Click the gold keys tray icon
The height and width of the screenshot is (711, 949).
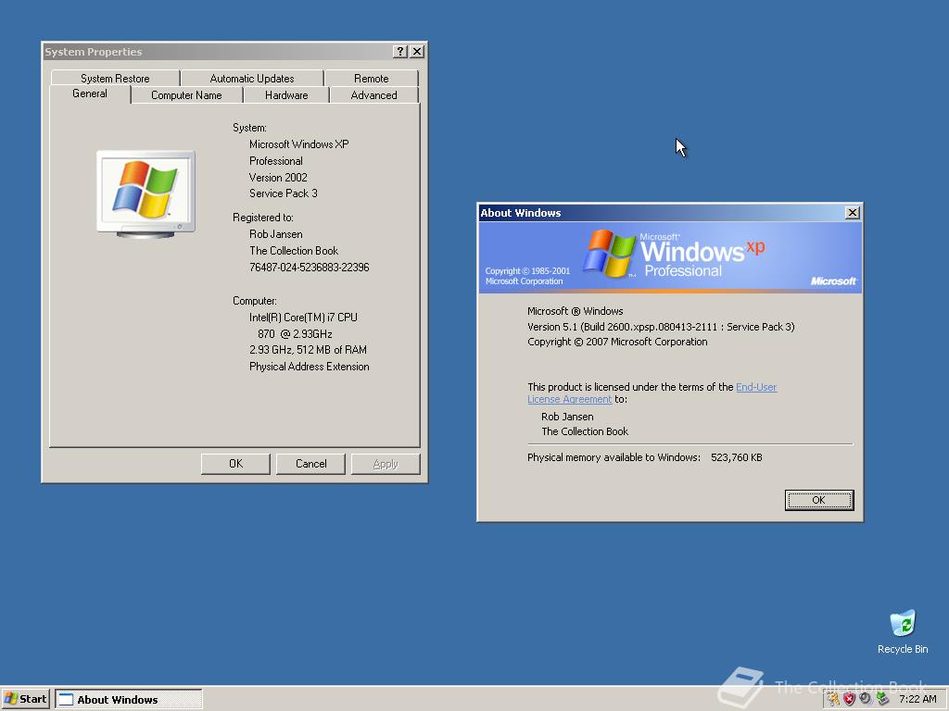click(x=833, y=699)
